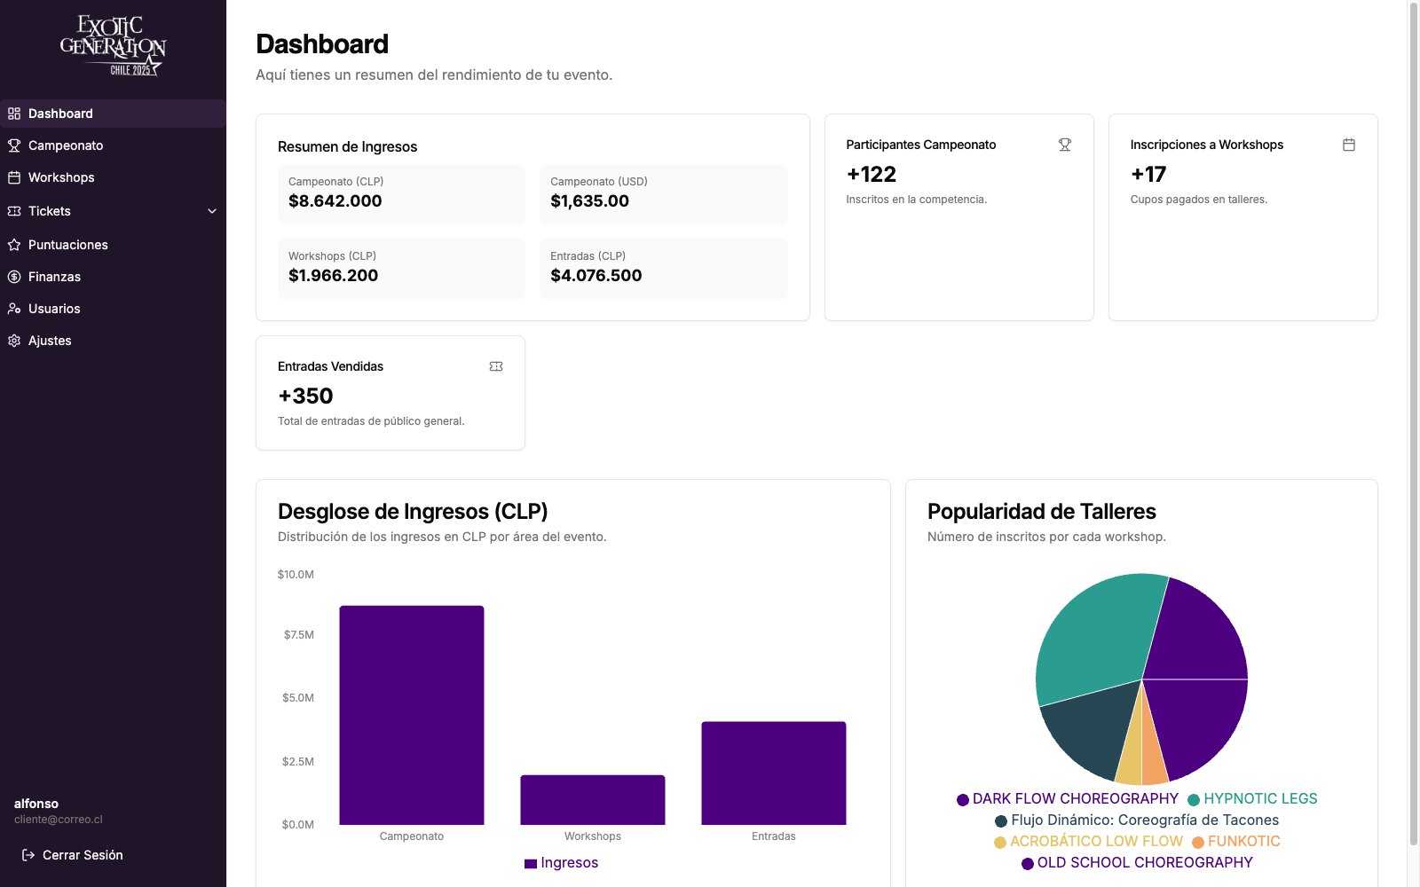The width and height of the screenshot is (1420, 887).
Task: Click the teal HYPNOTIC LEGS pie slice
Action: pos(1096,637)
